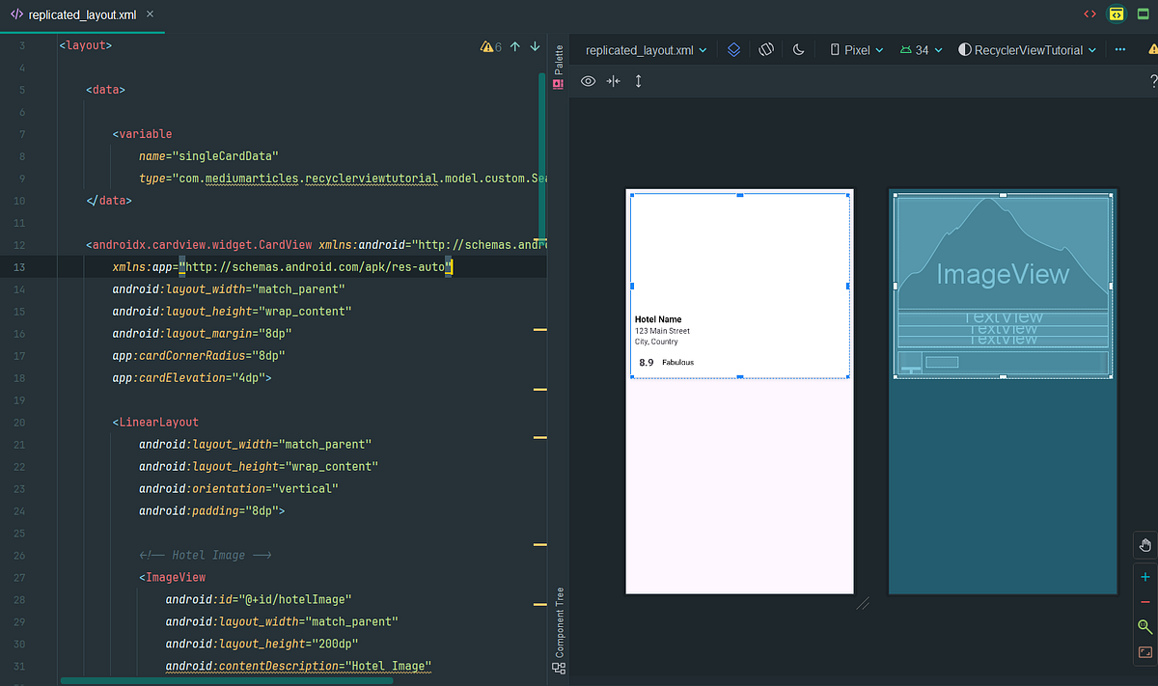Toggle view options using the eye icon
1158x686 pixels.
click(588, 81)
